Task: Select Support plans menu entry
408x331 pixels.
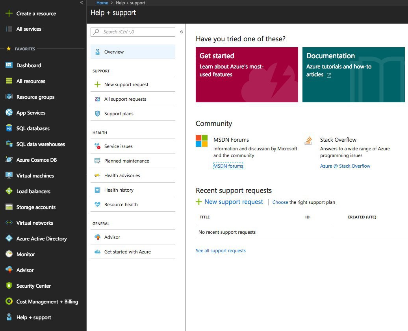Action: [133, 114]
